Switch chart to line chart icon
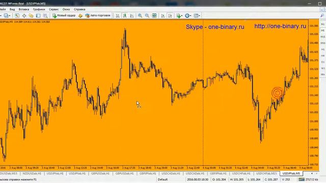The image size is (326, 183). 132,16
